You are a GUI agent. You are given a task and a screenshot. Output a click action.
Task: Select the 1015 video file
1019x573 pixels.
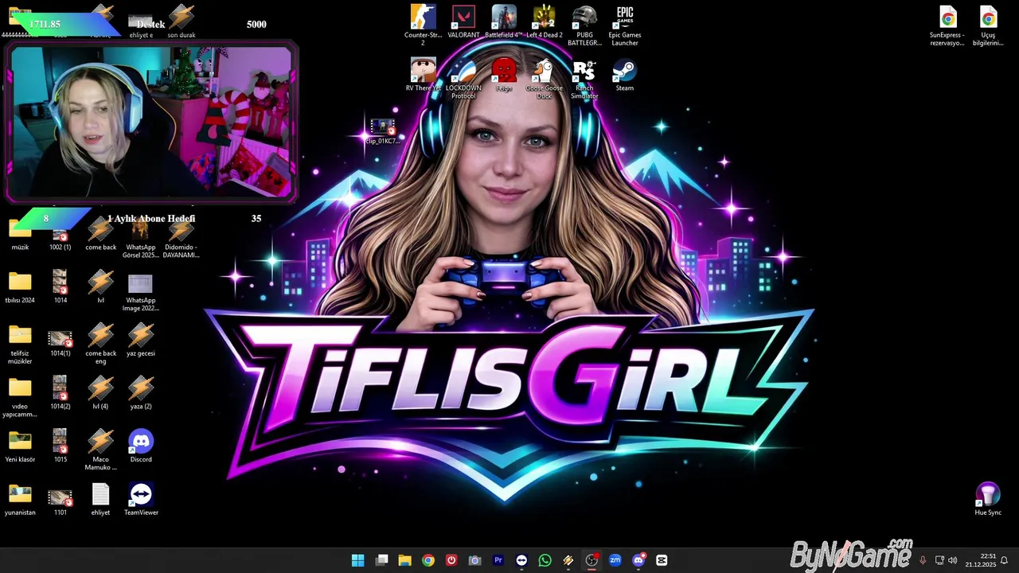coord(60,446)
